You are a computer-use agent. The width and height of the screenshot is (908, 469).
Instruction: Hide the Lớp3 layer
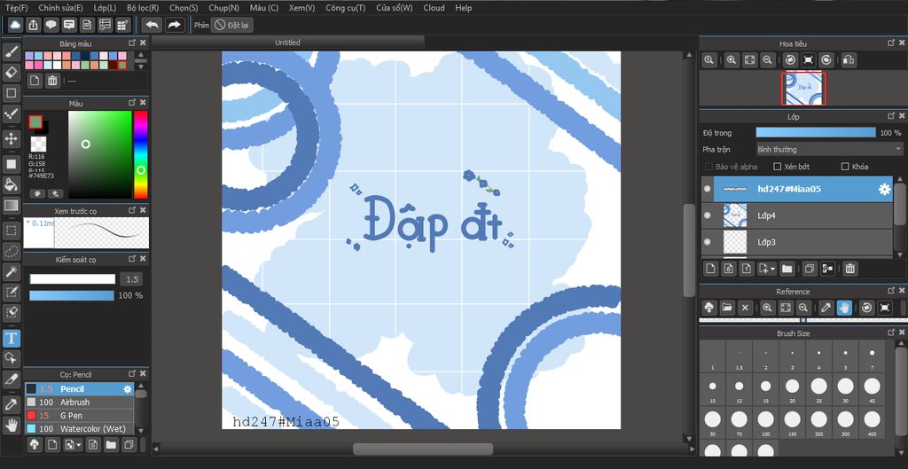[707, 242]
